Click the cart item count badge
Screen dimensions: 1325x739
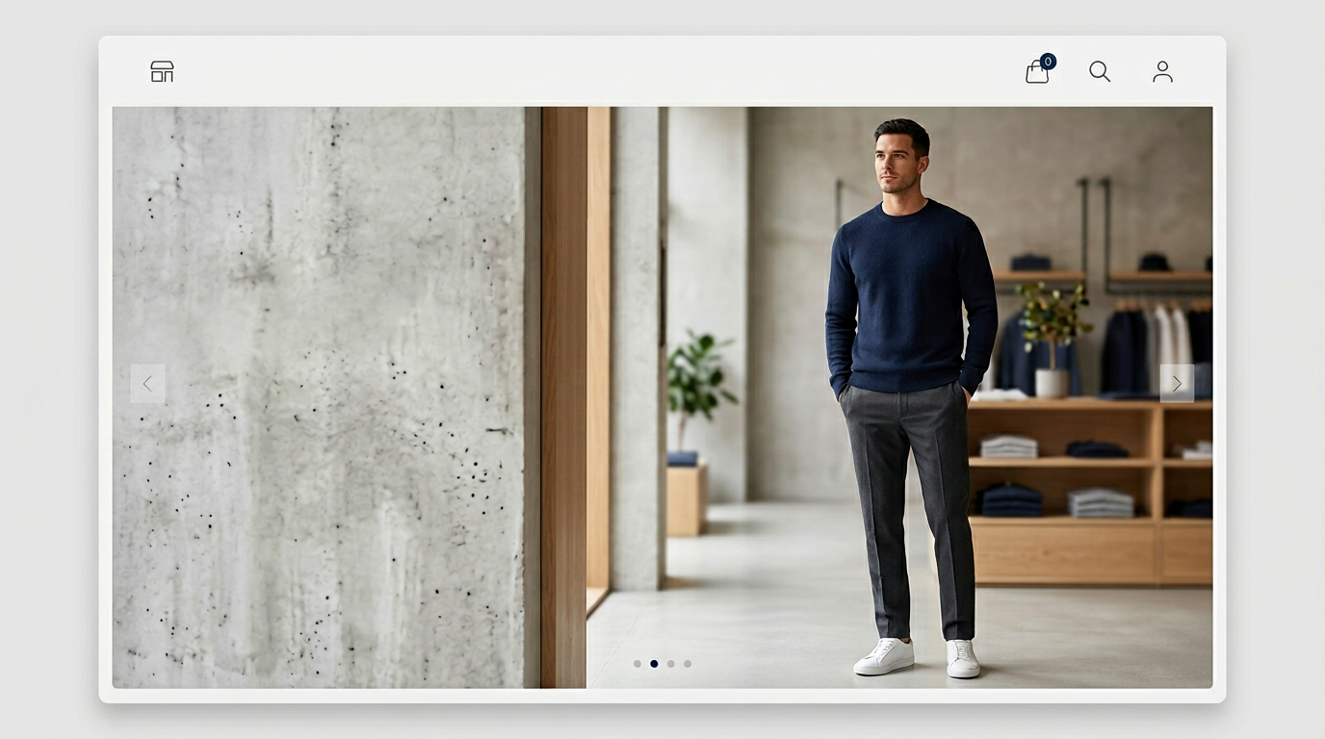click(x=1048, y=62)
